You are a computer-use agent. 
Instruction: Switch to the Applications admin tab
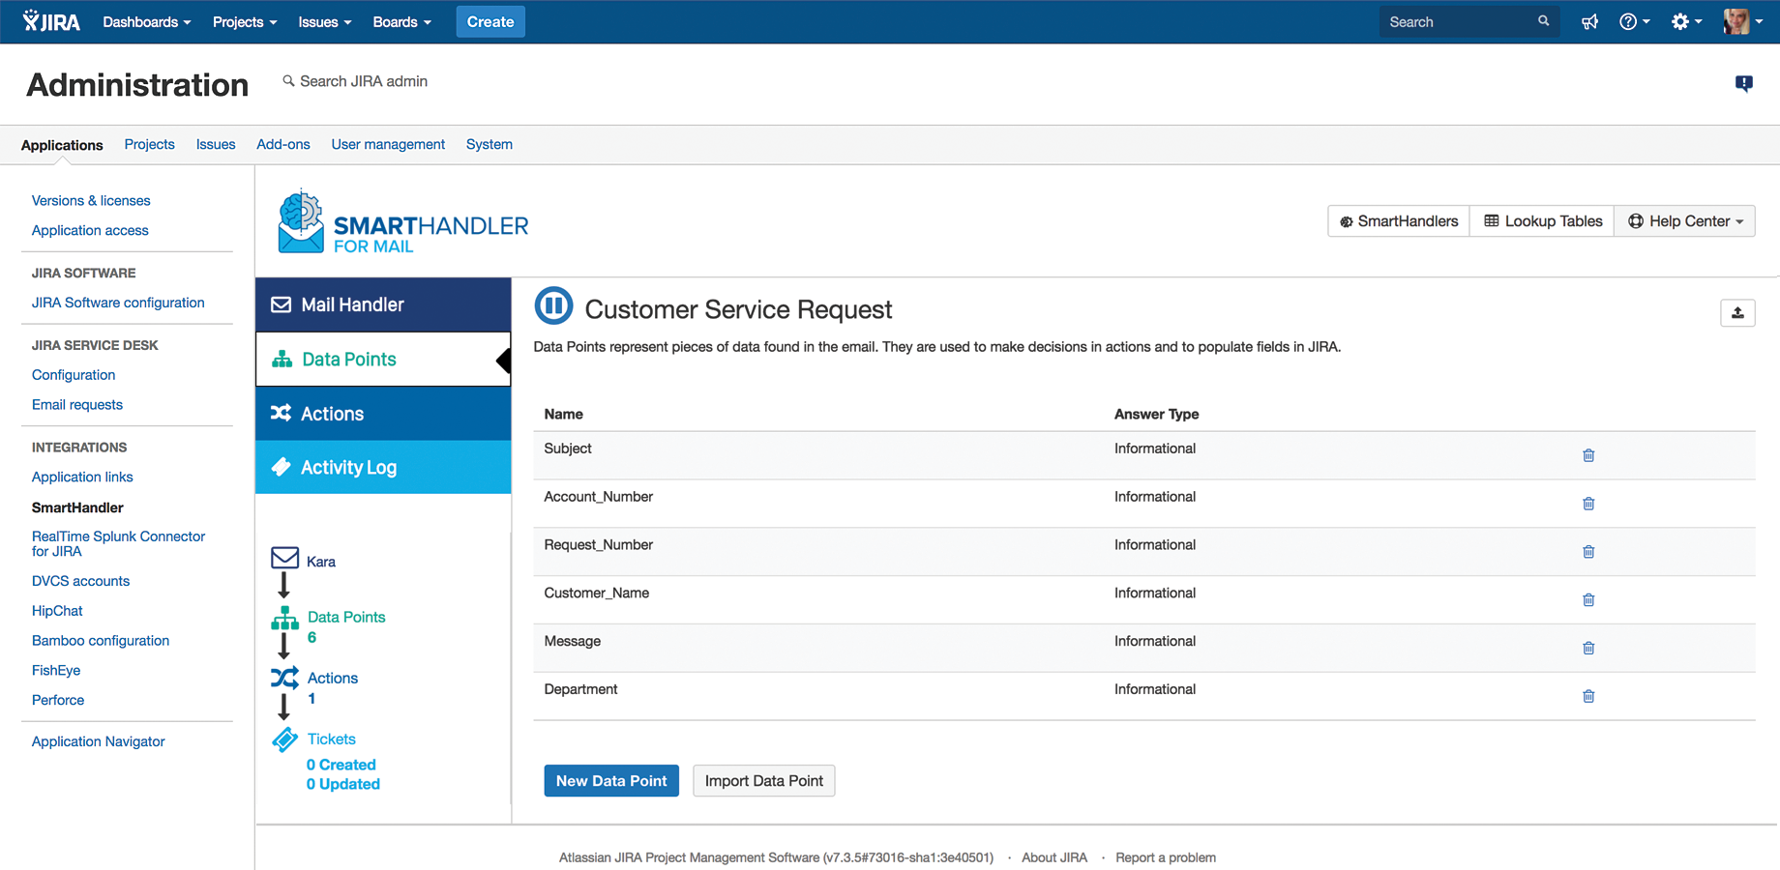coord(62,145)
